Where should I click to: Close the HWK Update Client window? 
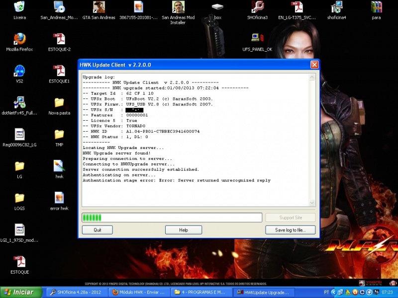(x=314, y=65)
